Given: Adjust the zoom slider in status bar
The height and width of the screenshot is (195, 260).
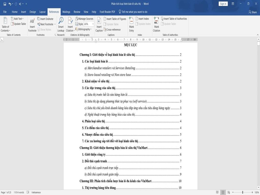Looking at the screenshot, I should coord(242,192).
